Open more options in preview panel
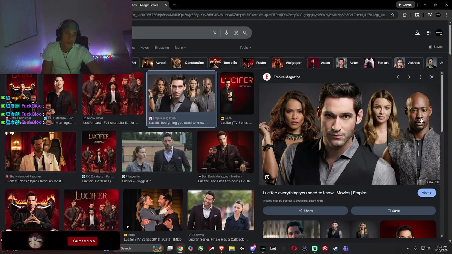The image size is (452, 254). [x=420, y=77]
